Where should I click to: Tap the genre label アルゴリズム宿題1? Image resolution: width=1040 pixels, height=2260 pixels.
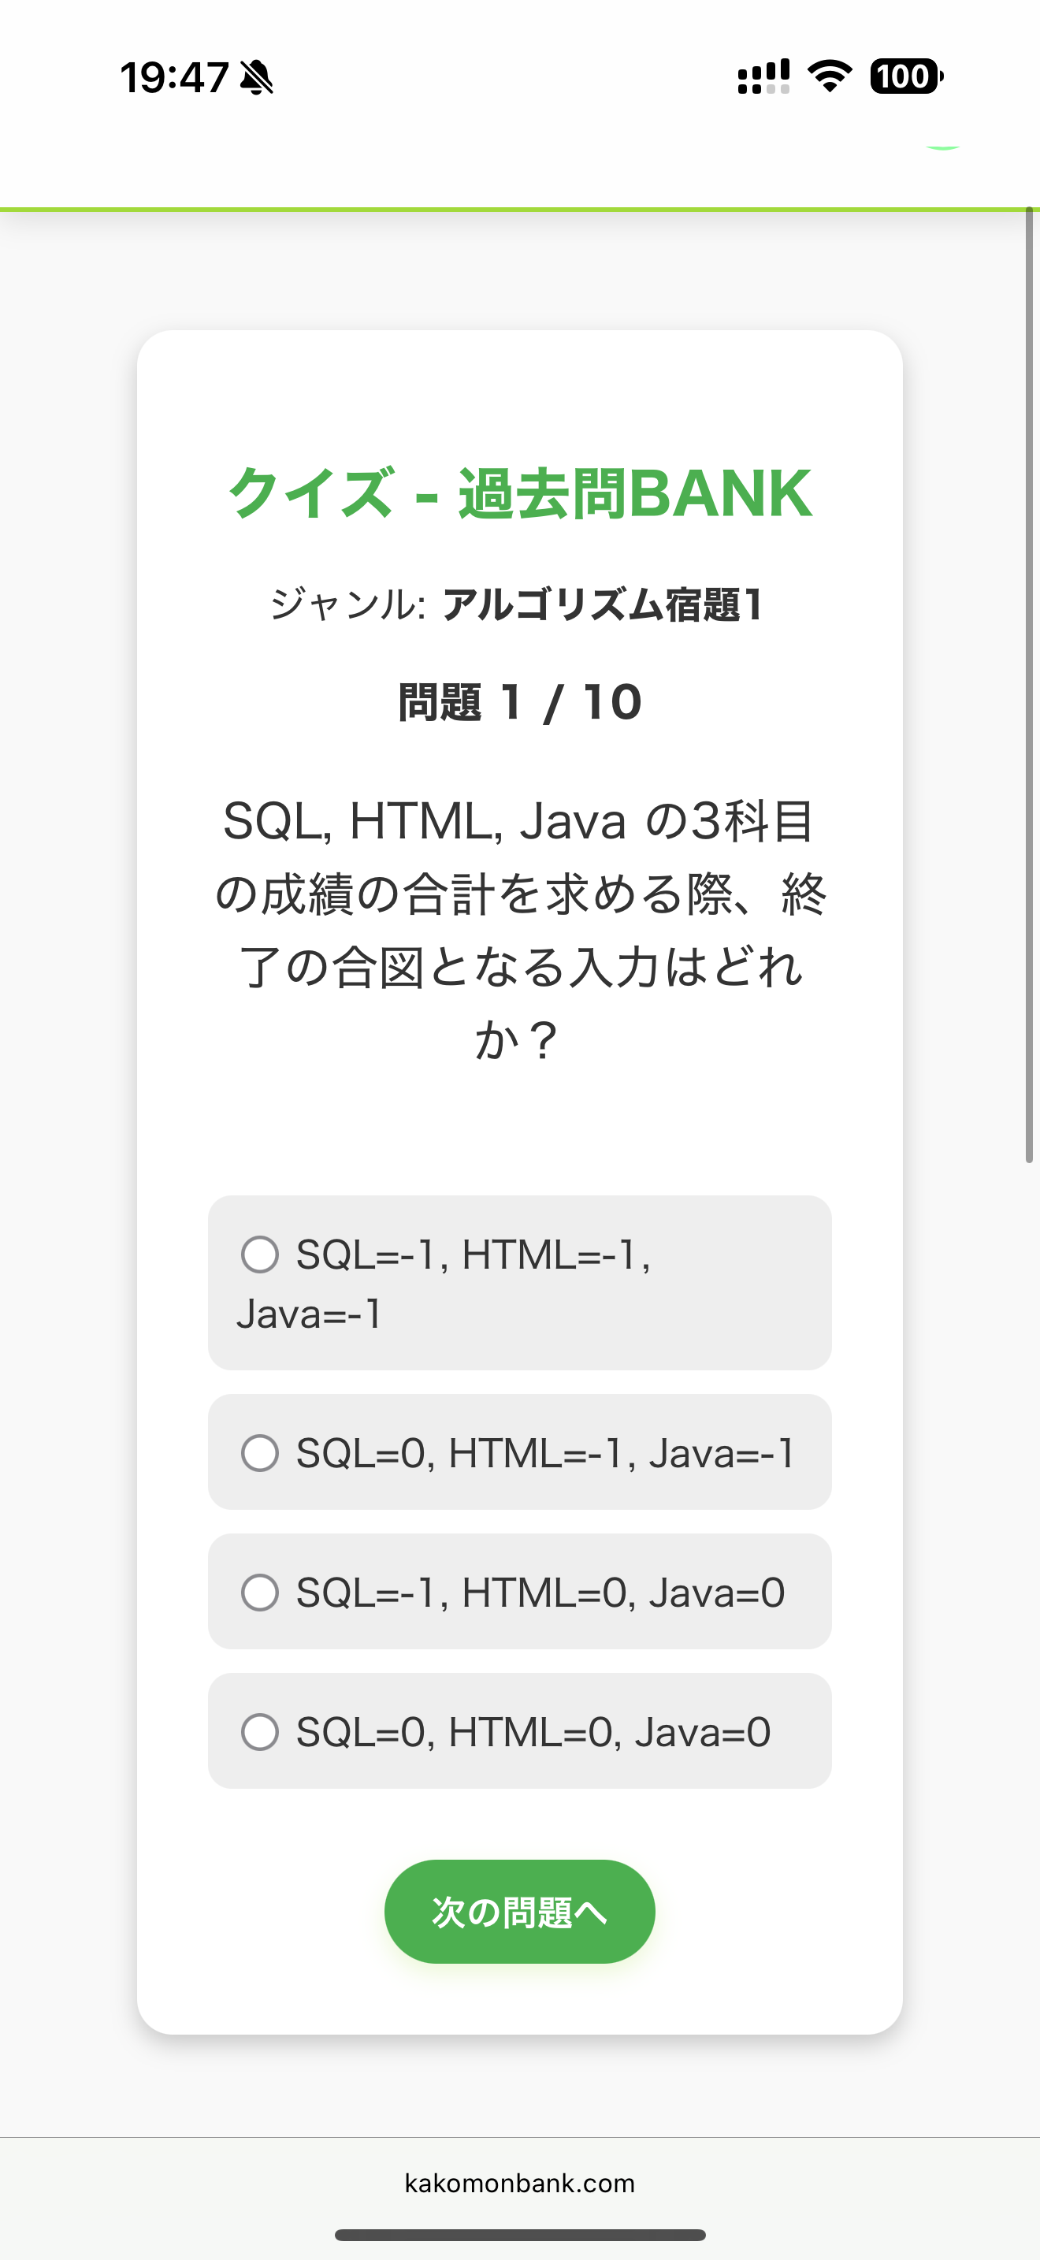point(603,604)
